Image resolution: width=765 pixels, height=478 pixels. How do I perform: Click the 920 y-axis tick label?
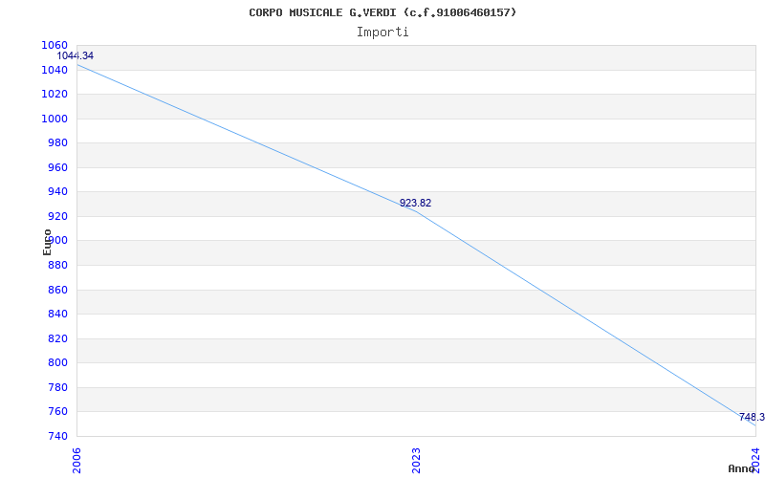[57, 216]
